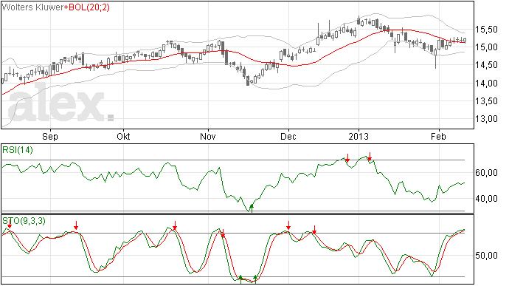Click the 13,50 price axis label
This screenshot has height=286, width=509.
coord(486,101)
